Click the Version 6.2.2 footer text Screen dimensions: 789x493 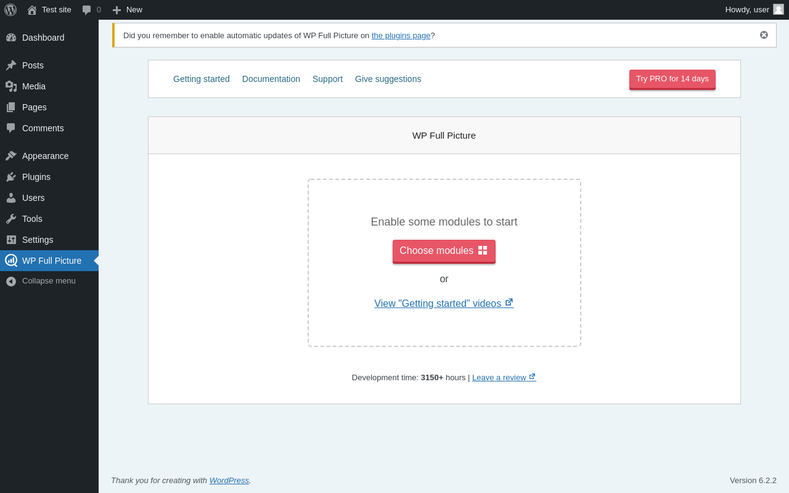click(753, 480)
